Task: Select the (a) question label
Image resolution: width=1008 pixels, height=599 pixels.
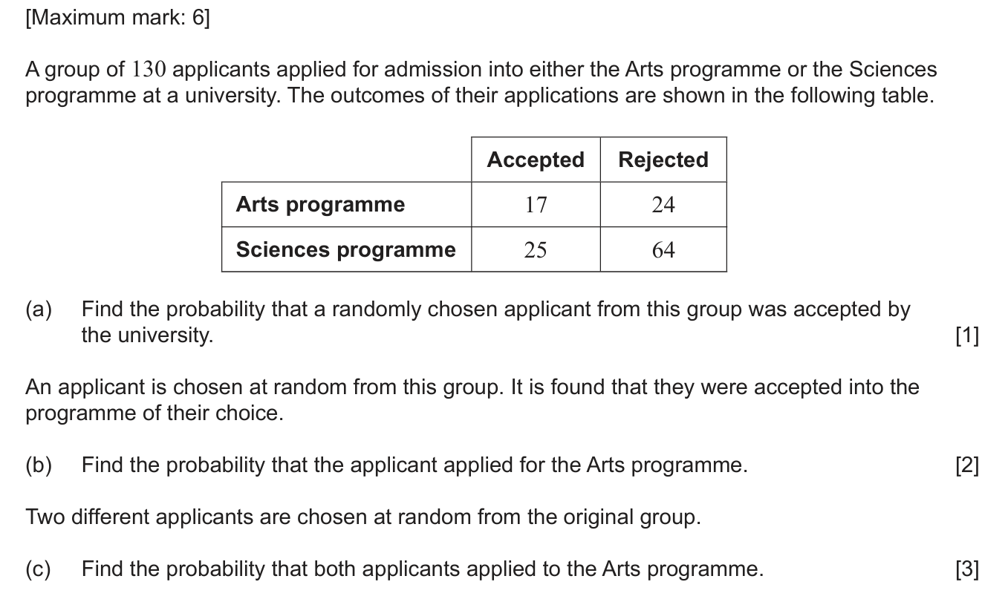Action: coord(39,310)
